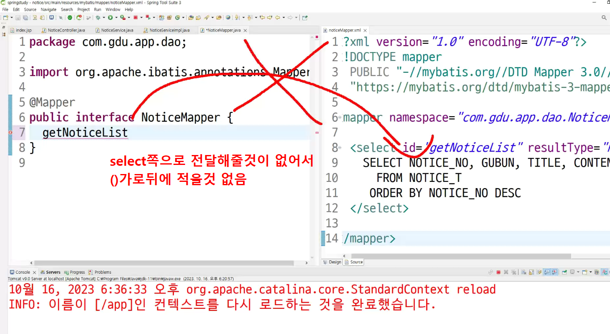Switch to the NoticeController.java tab
The image size is (610, 334).
click(x=63, y=30)
